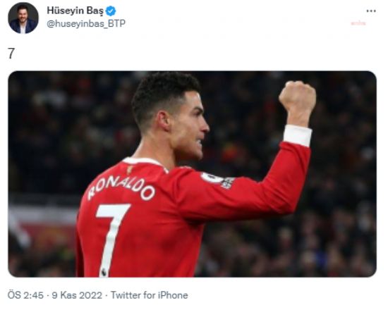Click the faint pink watermark near the menu
This screenshot has width=388, height=310.
point(358,23)
